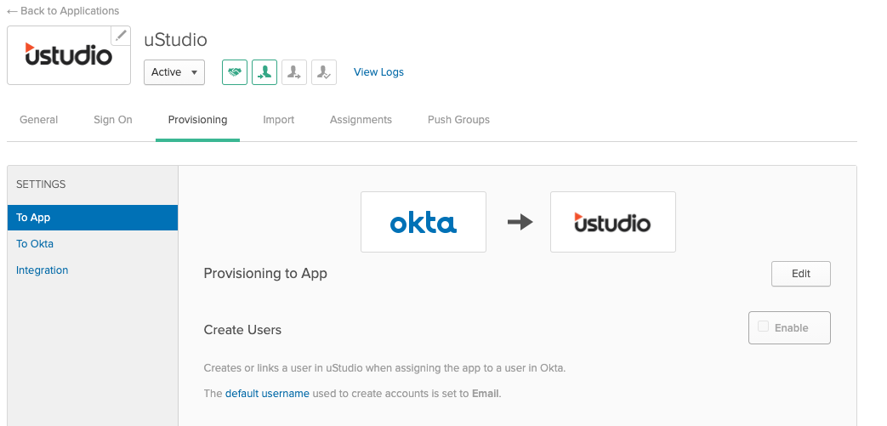
Task: Click Edit button for Provisioning to App
Action: point(801,274)
